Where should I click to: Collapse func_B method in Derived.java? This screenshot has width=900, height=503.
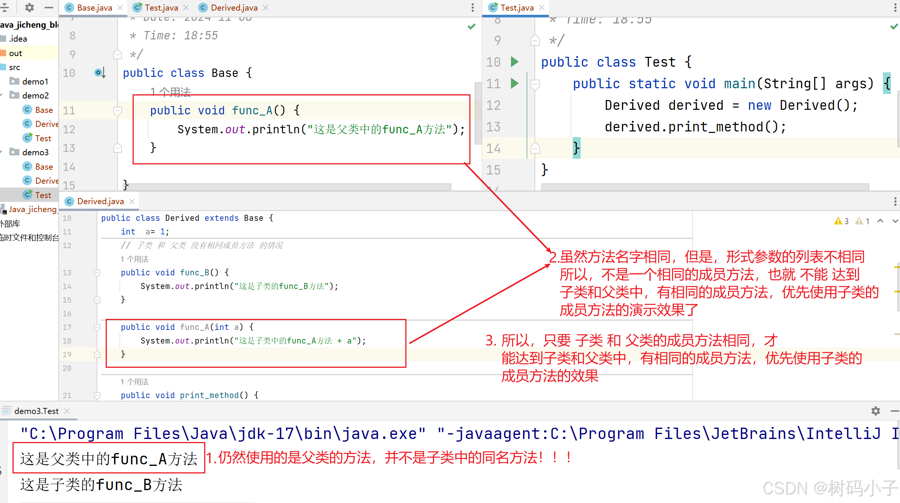[x=97, y=273]
